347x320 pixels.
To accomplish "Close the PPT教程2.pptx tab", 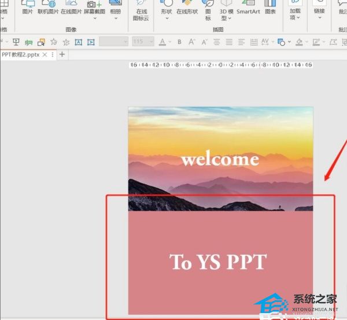I will [45, 54].
